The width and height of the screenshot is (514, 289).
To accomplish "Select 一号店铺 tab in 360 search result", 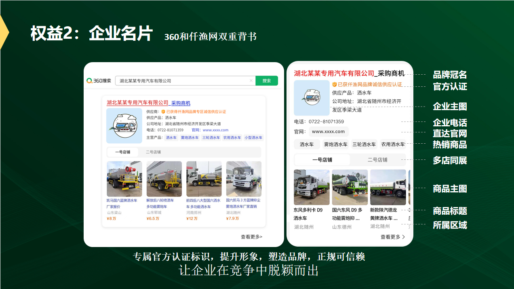I will (x=123, y=152).
